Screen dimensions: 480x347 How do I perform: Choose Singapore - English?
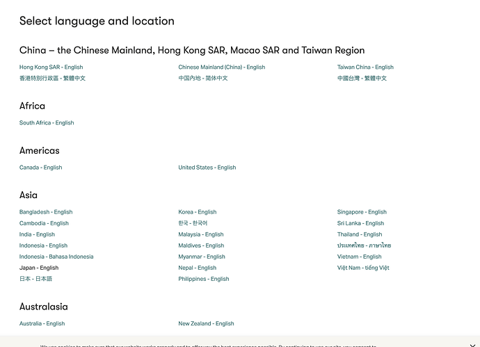click(x=362, y=212)
